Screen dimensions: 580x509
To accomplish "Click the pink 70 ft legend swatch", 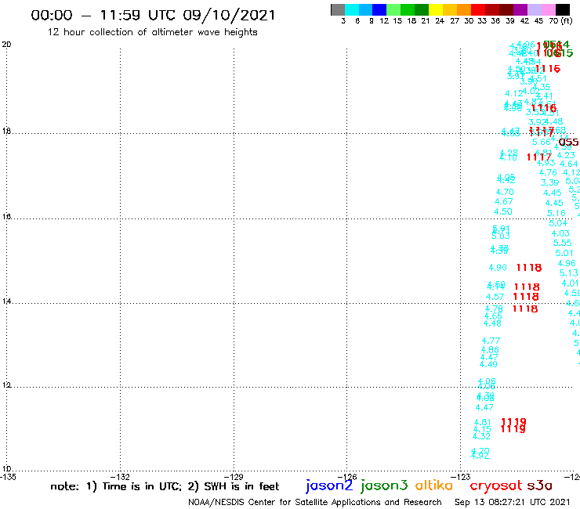I will click(548, 9).
